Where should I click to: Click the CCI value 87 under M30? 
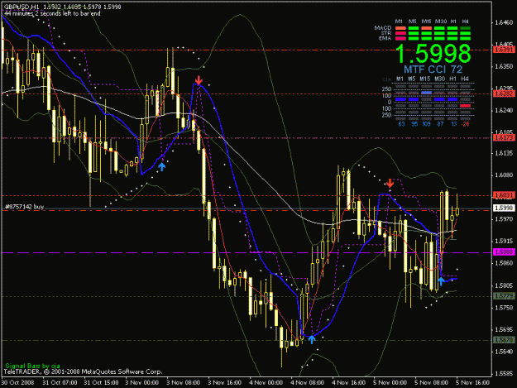click(441, 124)
